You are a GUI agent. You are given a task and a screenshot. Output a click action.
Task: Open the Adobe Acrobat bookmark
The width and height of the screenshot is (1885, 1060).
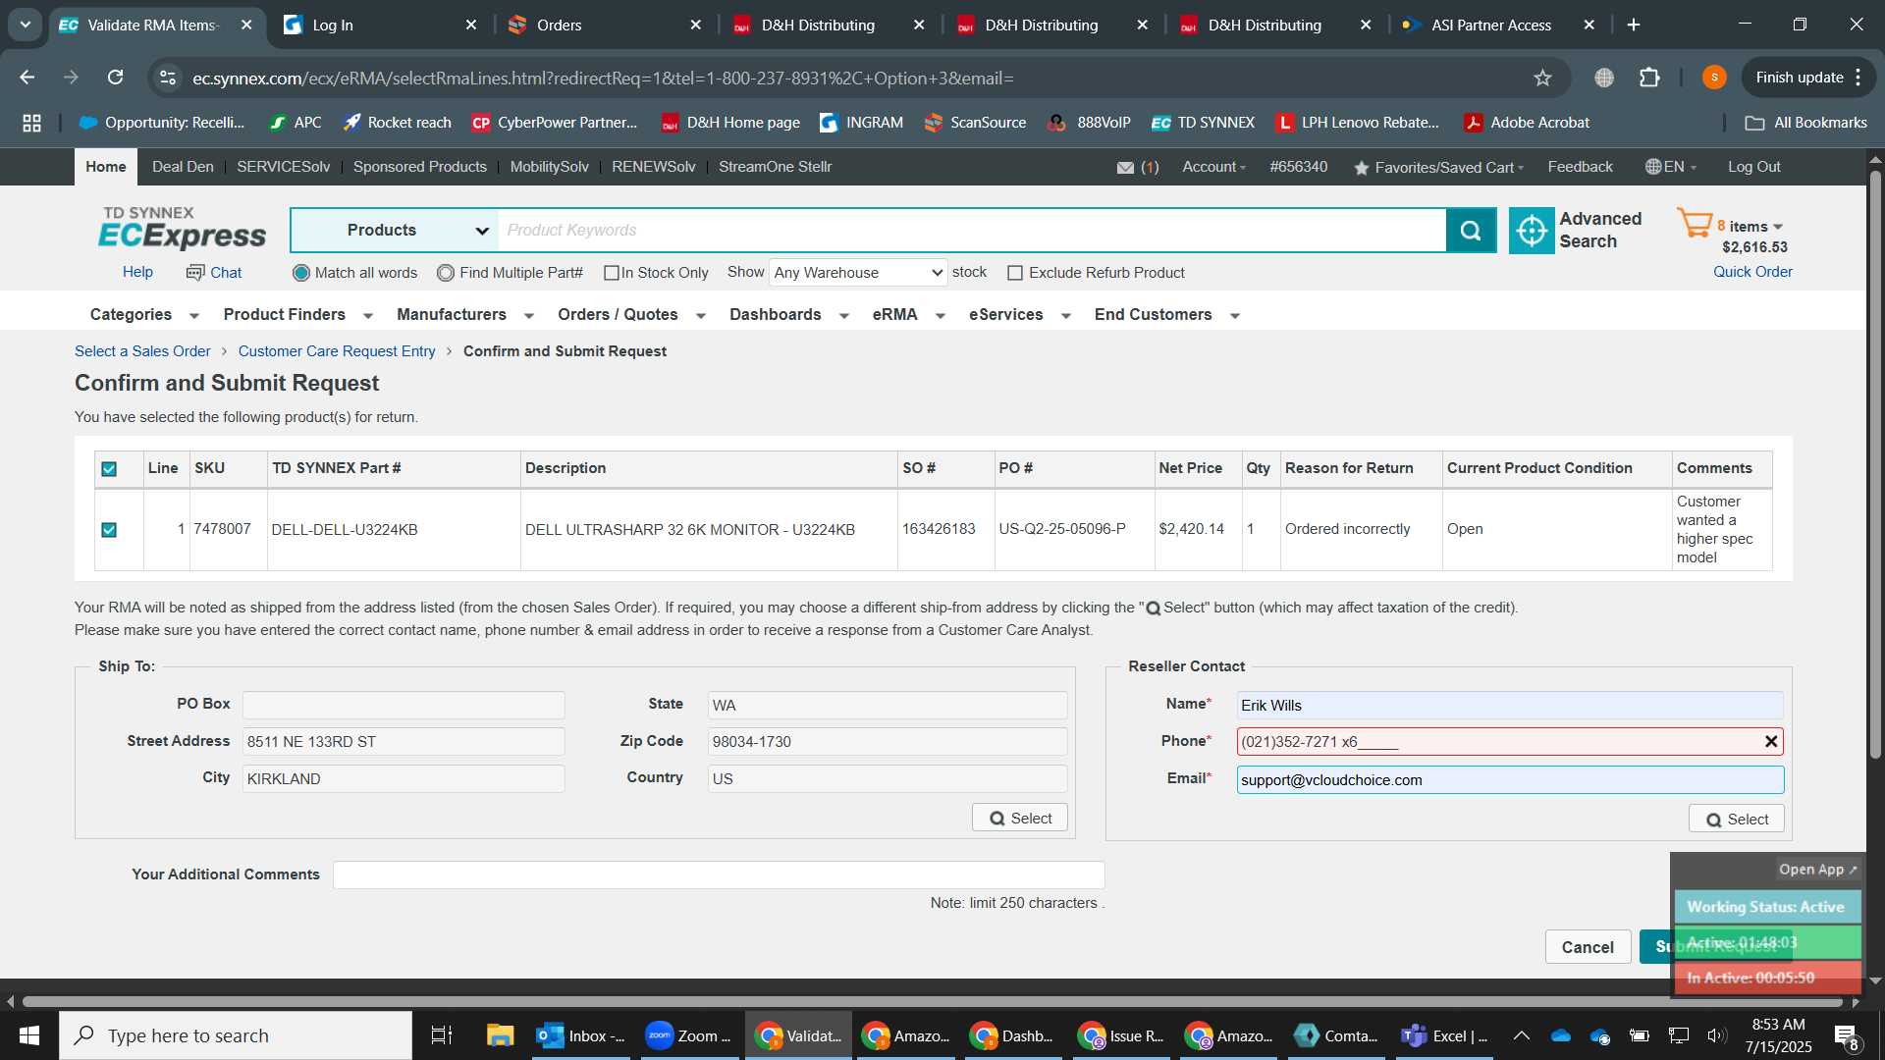click(x=1527, y=123)
